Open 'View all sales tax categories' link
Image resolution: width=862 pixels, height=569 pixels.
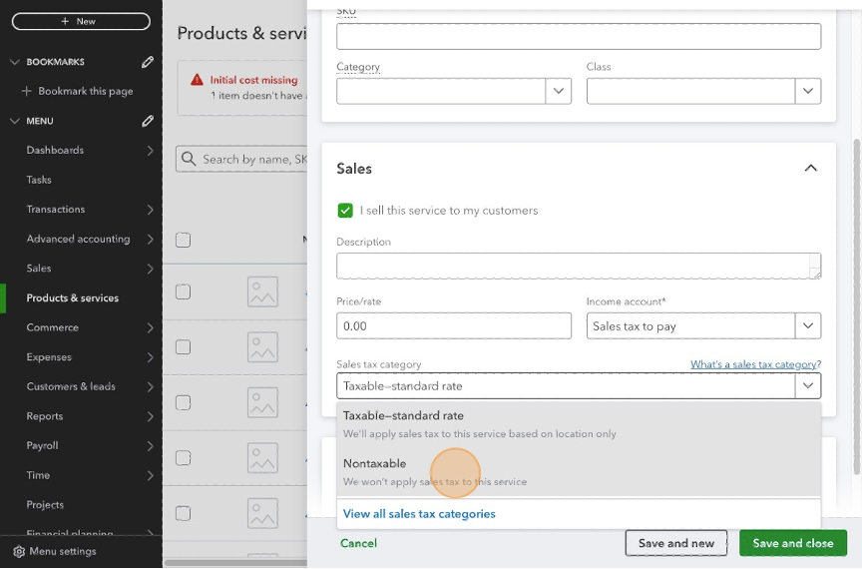pyautogui.click(x=419, y=514)
